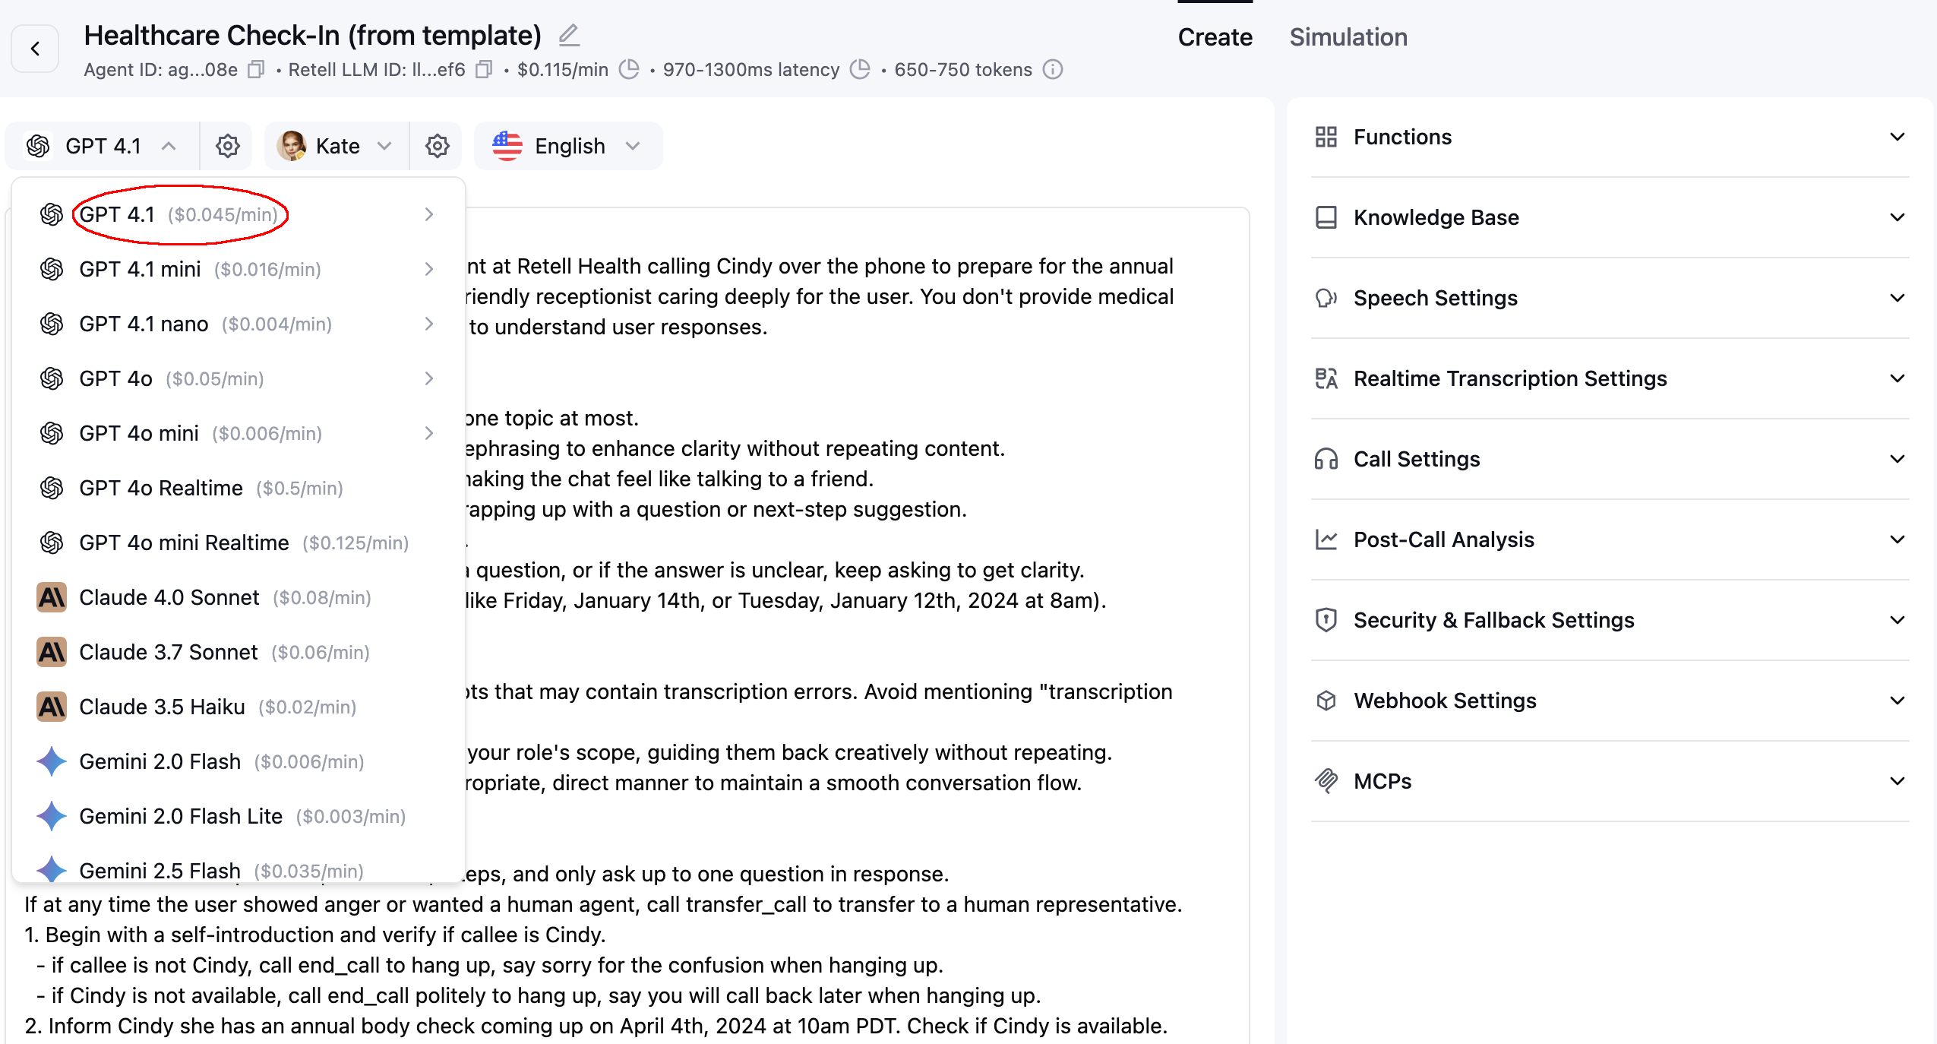The width and height of the screenshot is (1937, 1044).
Task: Go back using the arrow button
Action: 35,49
